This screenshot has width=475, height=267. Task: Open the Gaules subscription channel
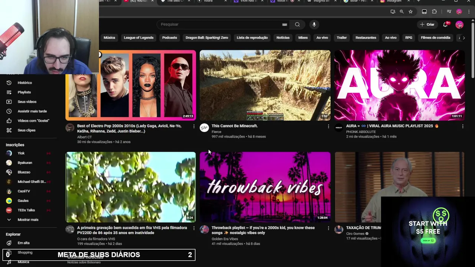coord(23,201)
